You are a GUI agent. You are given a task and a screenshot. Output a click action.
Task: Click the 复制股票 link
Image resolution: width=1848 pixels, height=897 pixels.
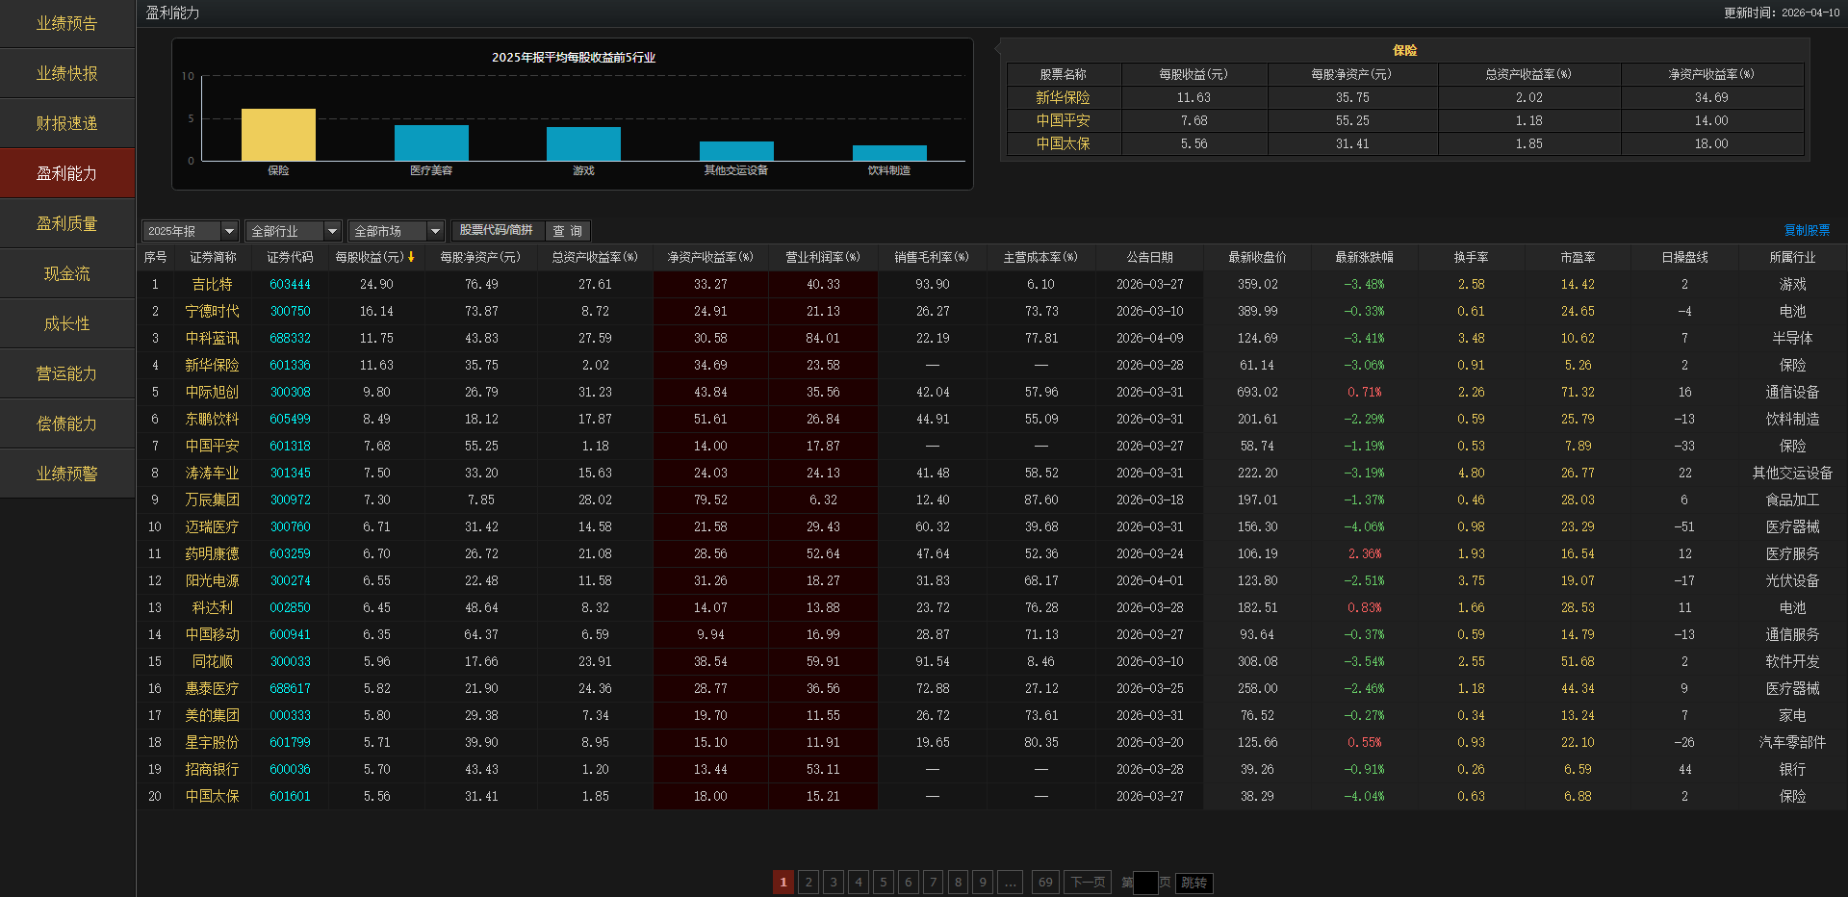click(1807, 231)
